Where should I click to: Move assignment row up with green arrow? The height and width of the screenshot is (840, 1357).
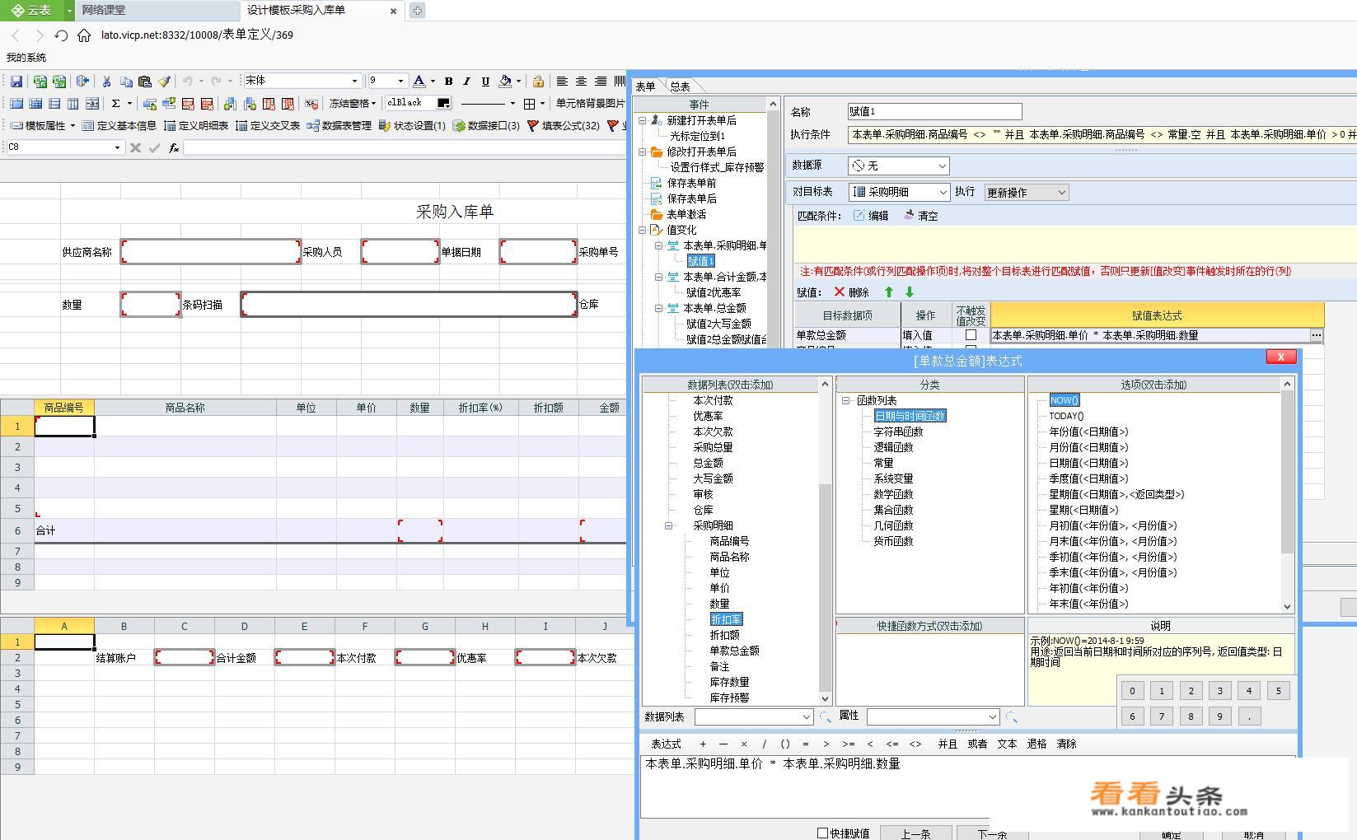click(889, 292)
